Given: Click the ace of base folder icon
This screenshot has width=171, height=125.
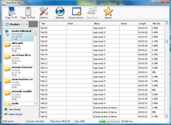Looking at the screenshot, I should [x=7, y=57].
